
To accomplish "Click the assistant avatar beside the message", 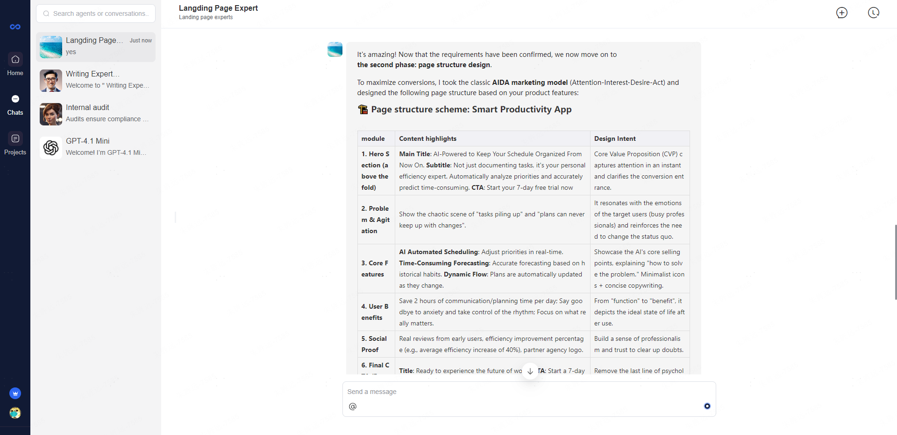I will 335,49.
